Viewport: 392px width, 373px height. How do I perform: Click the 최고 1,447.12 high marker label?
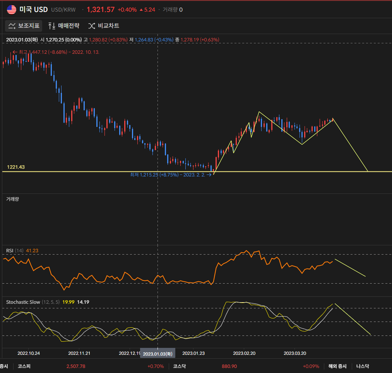(x=56, y=52)
